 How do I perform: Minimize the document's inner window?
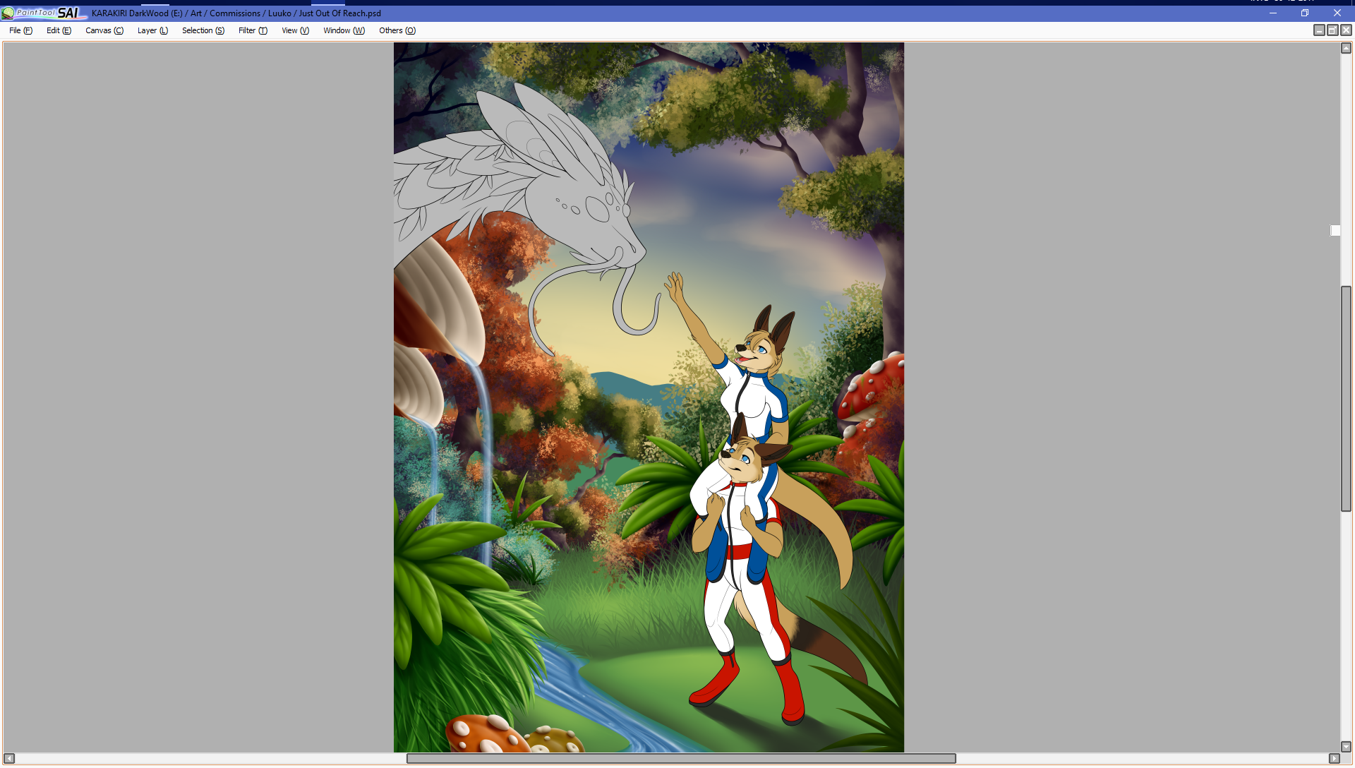coord(1319,30)
